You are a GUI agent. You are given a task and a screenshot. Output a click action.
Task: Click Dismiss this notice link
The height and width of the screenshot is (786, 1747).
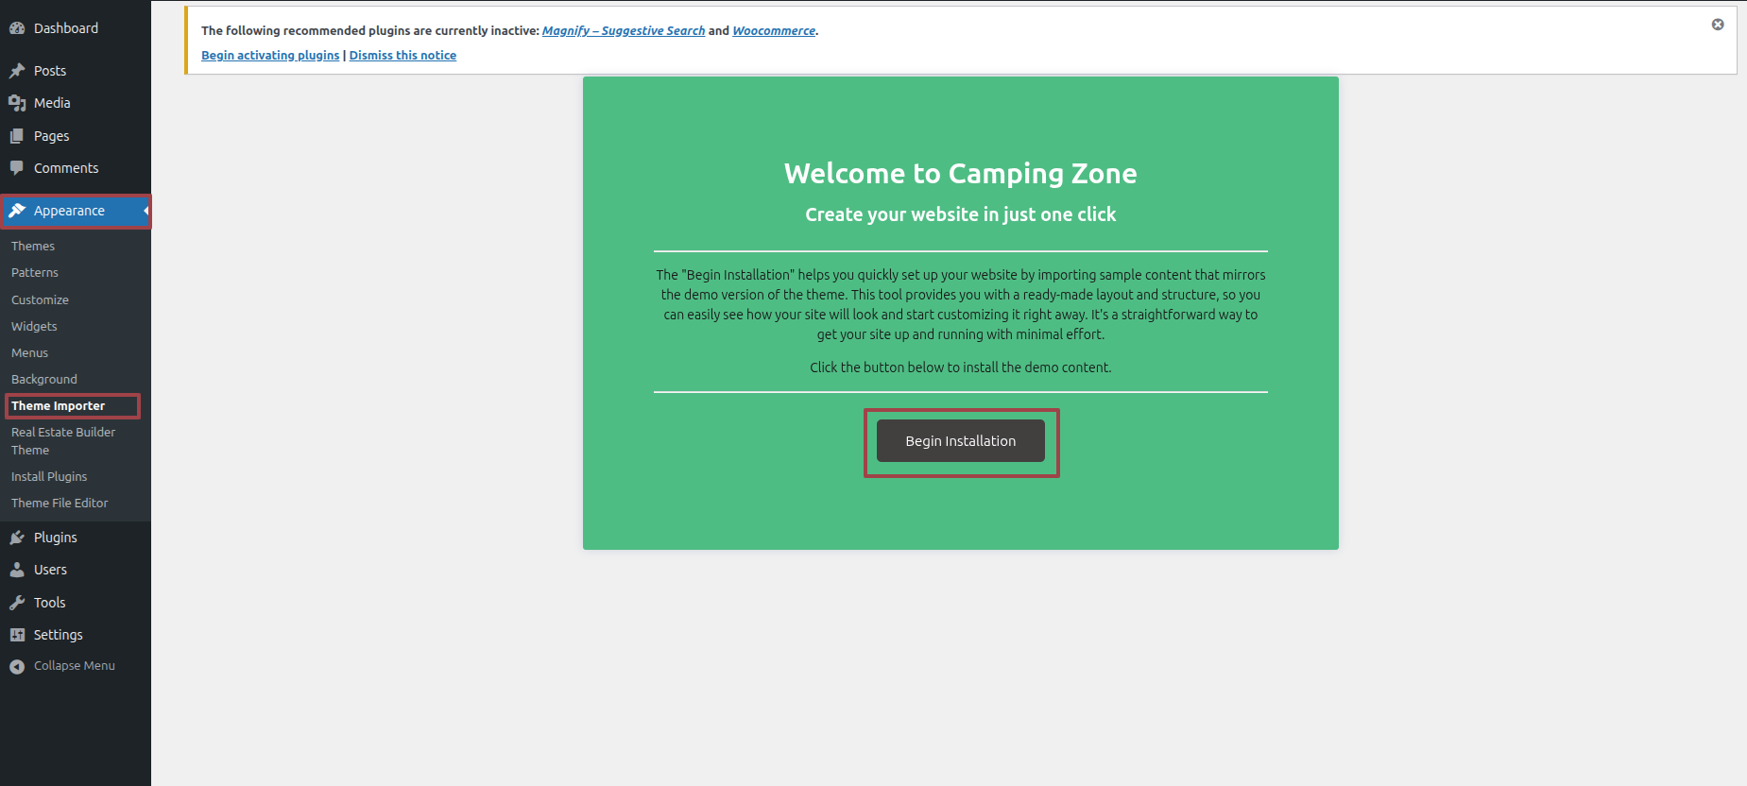point(402,56)
